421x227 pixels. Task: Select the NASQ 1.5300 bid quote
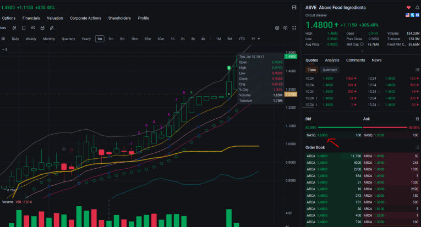coord(334,135)
